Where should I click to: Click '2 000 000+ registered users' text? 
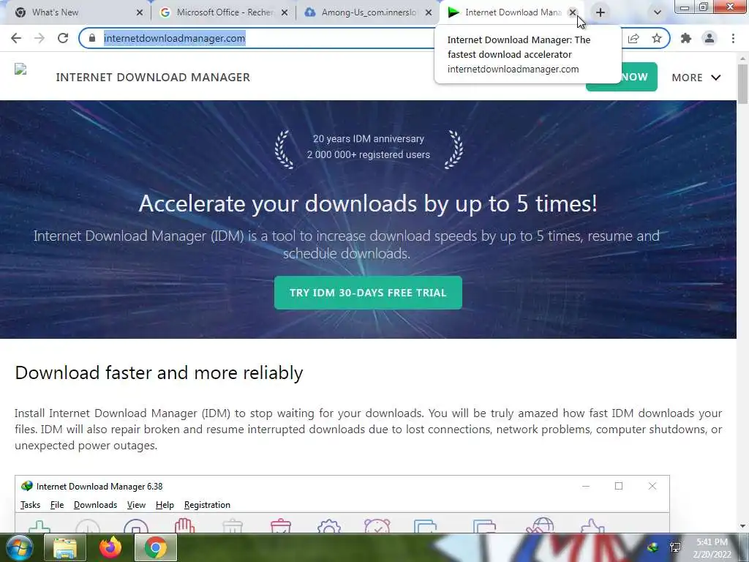[369, 155]
